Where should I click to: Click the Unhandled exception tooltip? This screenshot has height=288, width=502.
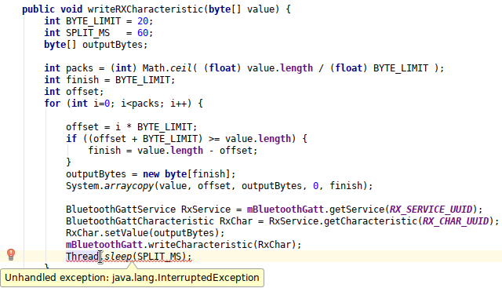pyautogui.click(x=132, y=278)
